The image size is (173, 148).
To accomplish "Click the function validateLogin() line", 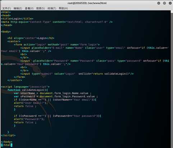I will (x=28, y=90).
